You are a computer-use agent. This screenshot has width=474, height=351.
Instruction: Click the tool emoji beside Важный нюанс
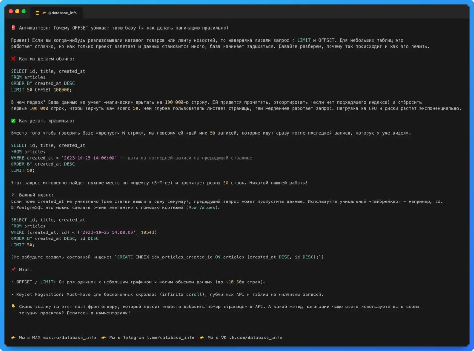click(x=13, y=195)
